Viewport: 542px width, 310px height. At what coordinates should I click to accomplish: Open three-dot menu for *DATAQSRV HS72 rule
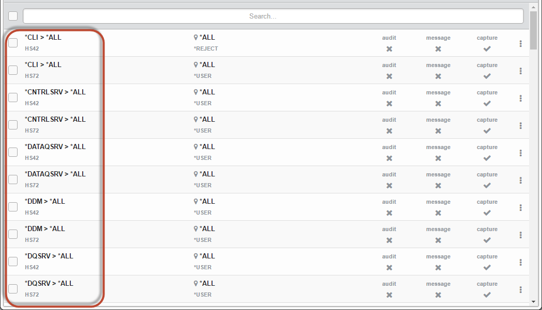click(x=521, y=180)
